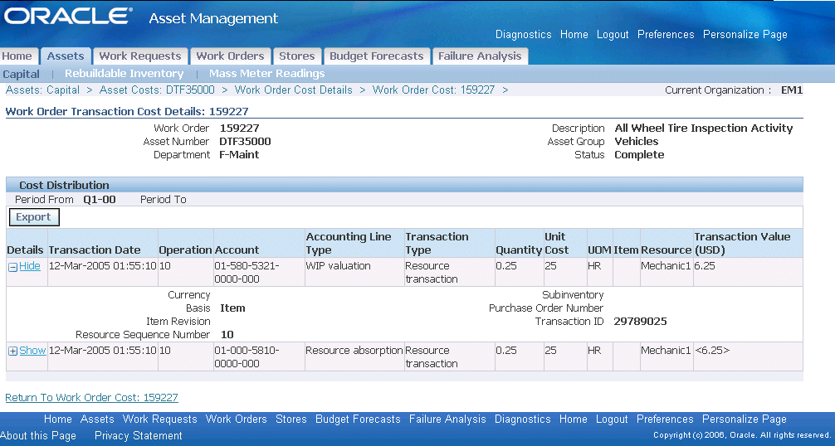The image size is (835, 446).
Task: Click the footer Diagnostics link
Action: (x=522, y=419)
